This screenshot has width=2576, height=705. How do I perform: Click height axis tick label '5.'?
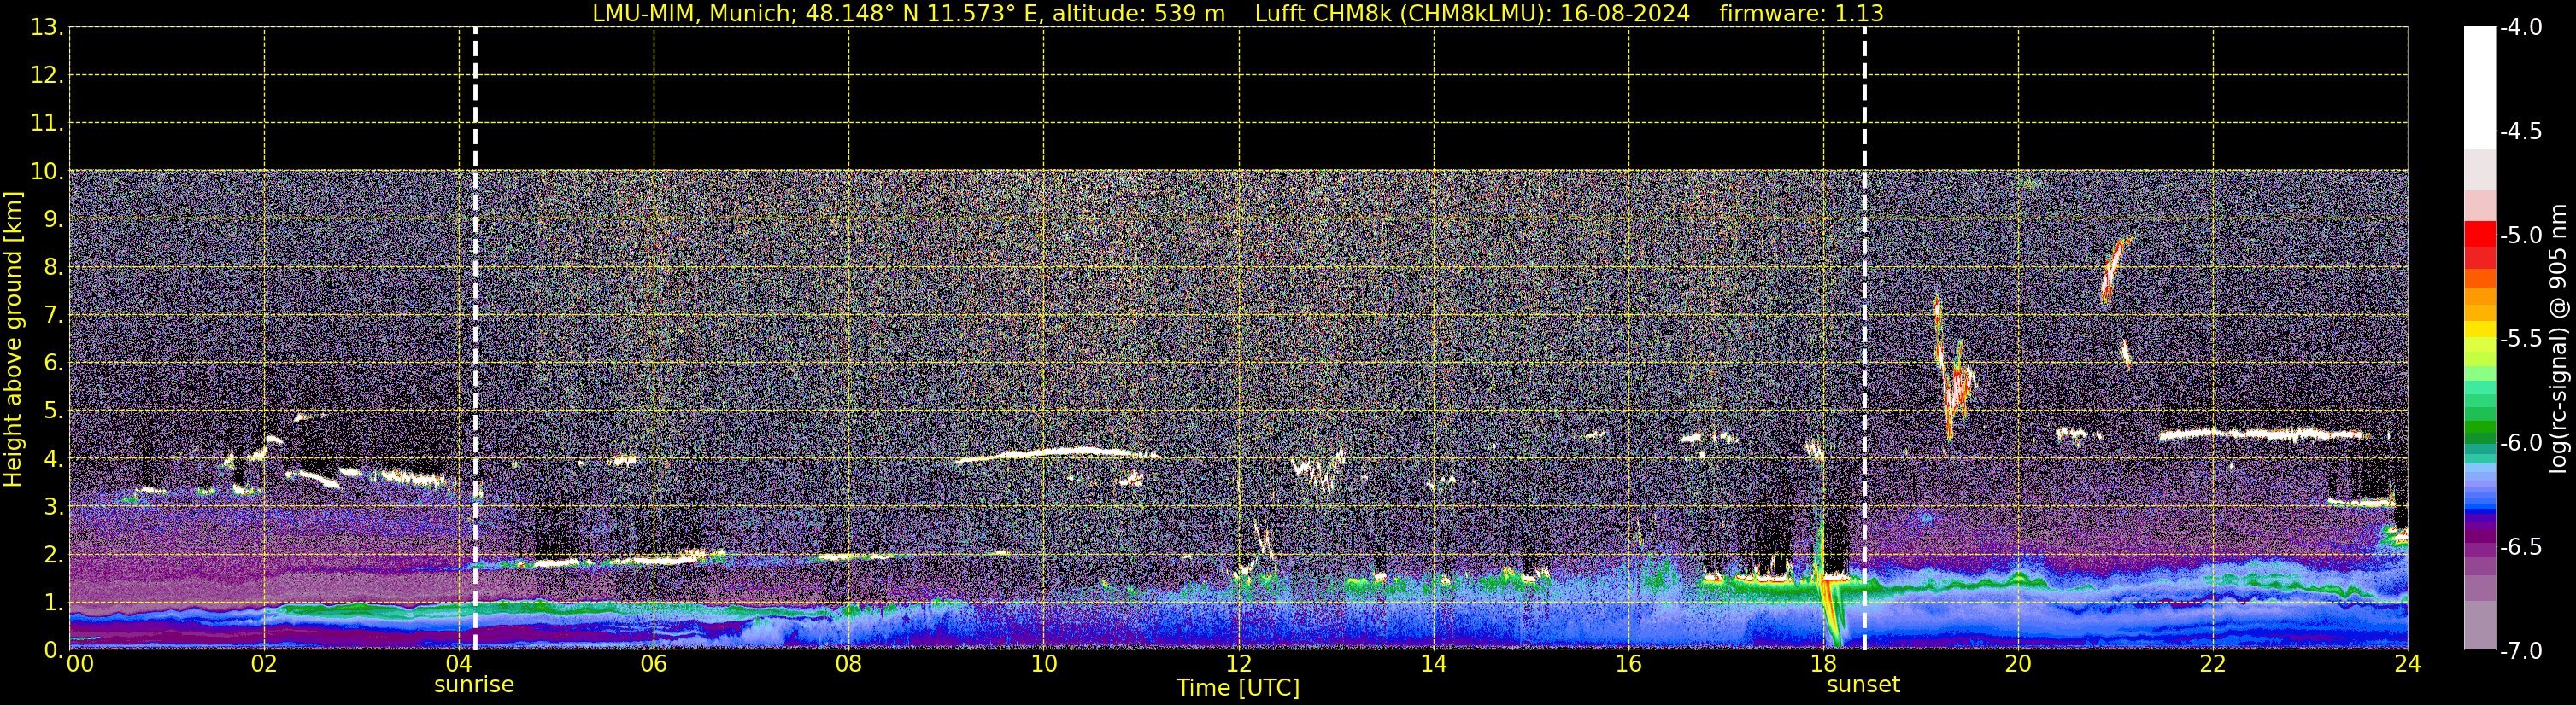tap(53, 411)
